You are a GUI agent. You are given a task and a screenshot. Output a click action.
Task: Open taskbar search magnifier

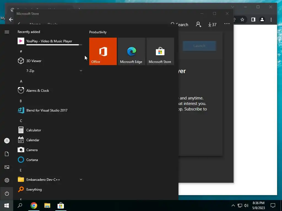pos(20,206)
